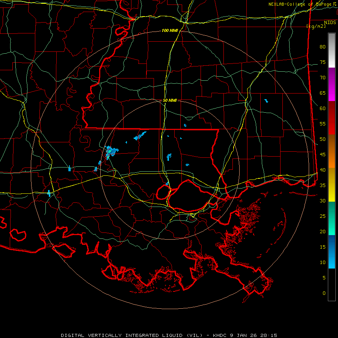Click the "[kg/m2]" units label
The width and height of the screenshot is (338, 338).
(316, 26)
